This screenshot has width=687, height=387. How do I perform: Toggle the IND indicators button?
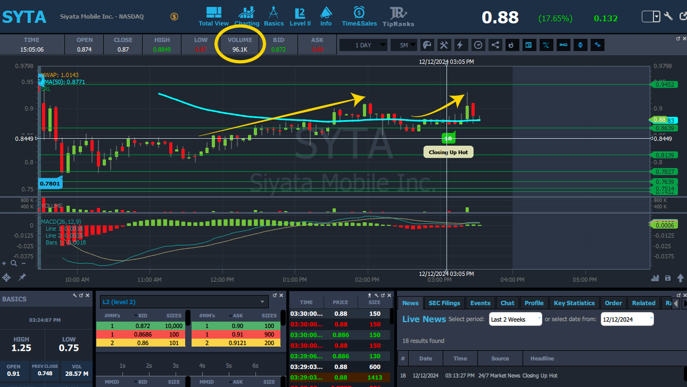[x=563, y=45]
